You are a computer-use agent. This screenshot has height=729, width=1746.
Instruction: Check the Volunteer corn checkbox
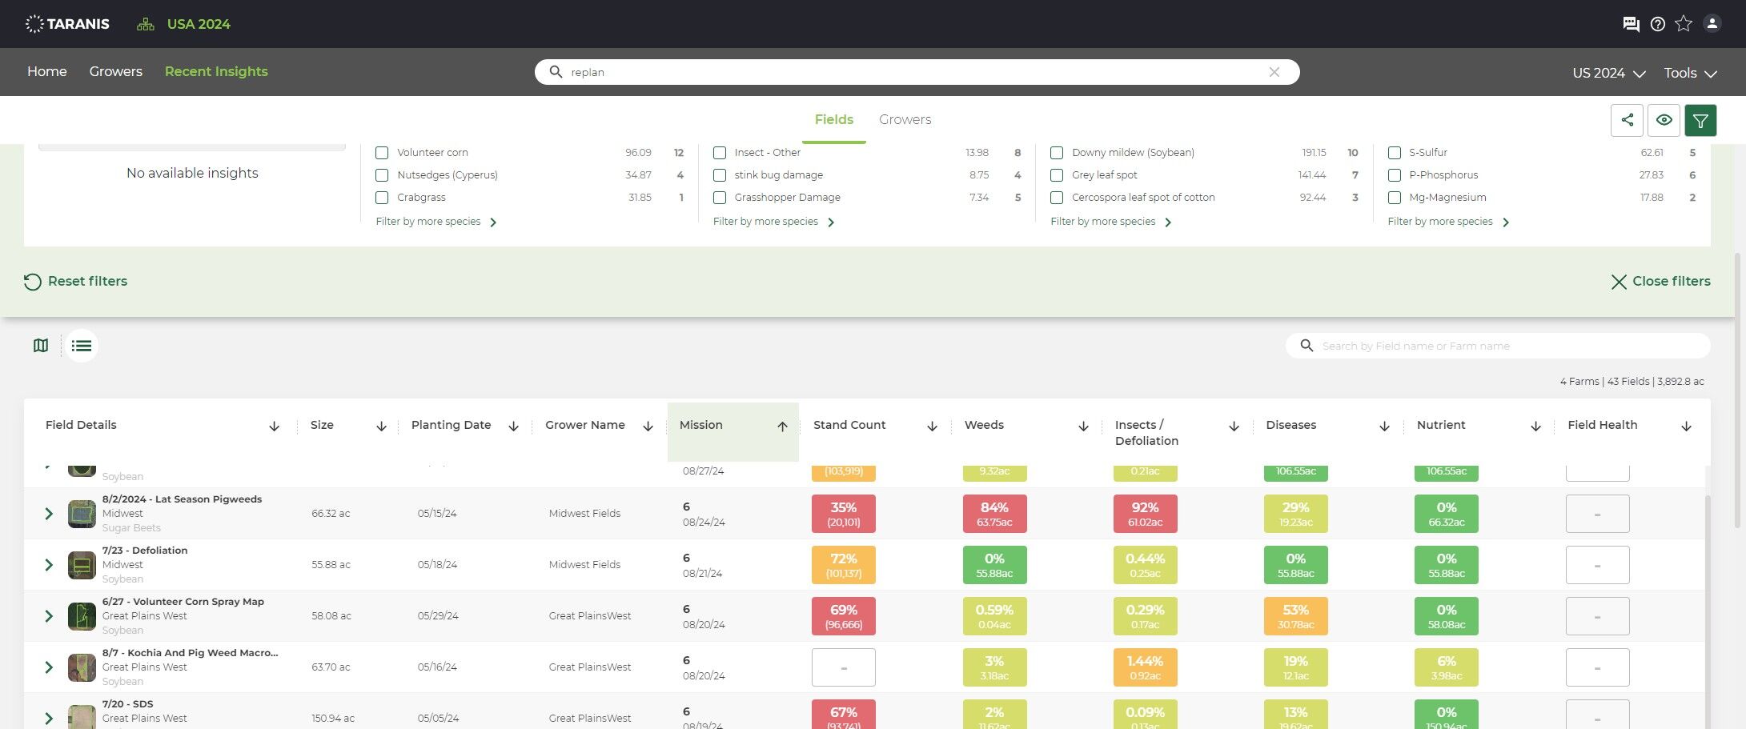coord(382,153)
